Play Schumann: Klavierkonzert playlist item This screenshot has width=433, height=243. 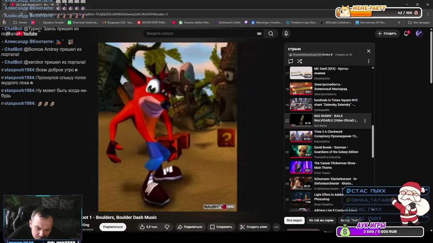[x=328, y=183]
